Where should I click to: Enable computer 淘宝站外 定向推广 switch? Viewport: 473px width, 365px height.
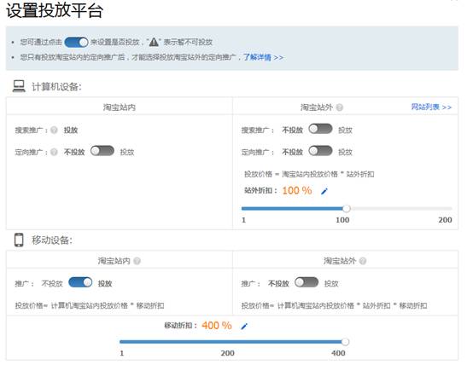(320, 151)
